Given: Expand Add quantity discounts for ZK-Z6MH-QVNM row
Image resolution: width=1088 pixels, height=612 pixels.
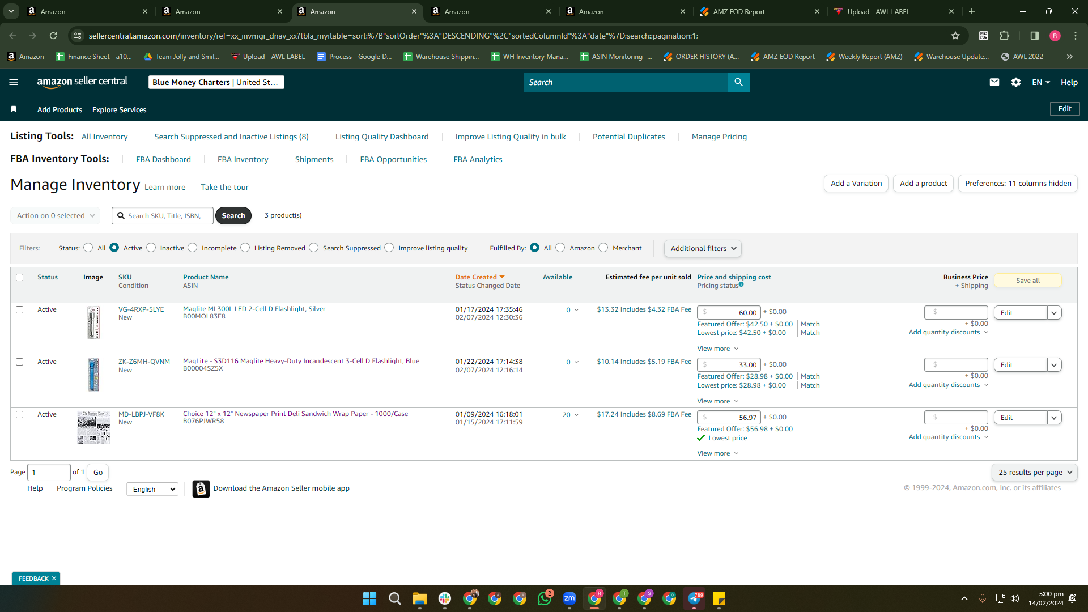Looking at the screenshot, I should pyautogui.click(x=948, y=385).
